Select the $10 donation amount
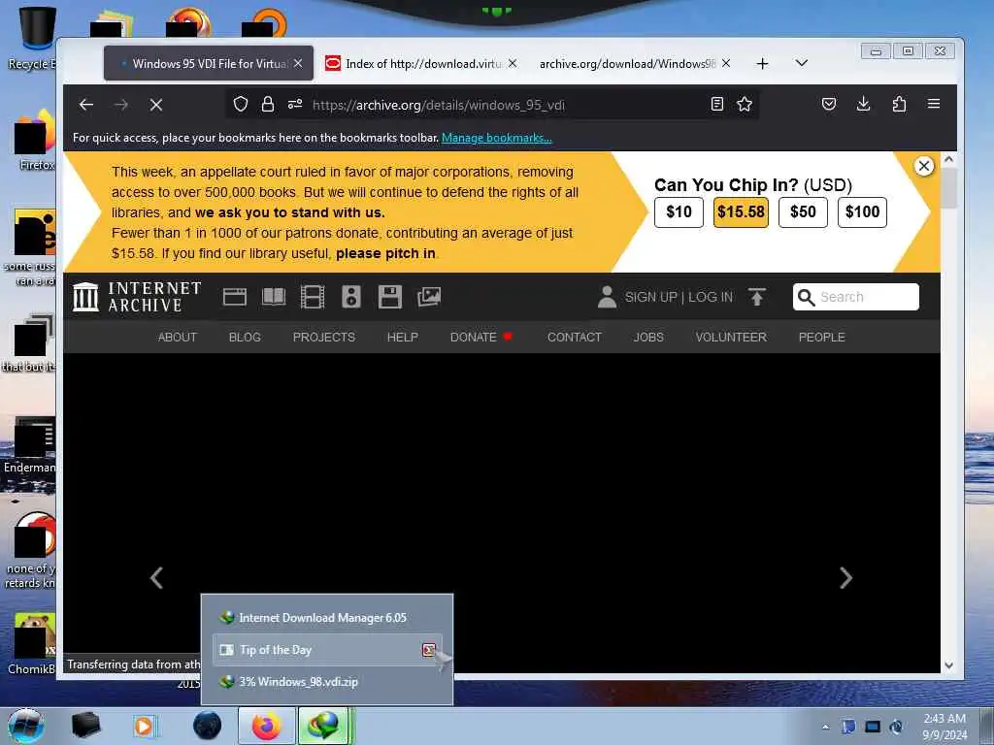The image size is (994, 745). tap(679, 212)
